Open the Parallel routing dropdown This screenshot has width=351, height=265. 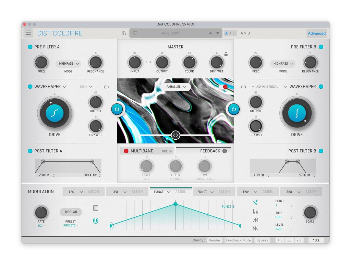(x=176, y=87)
